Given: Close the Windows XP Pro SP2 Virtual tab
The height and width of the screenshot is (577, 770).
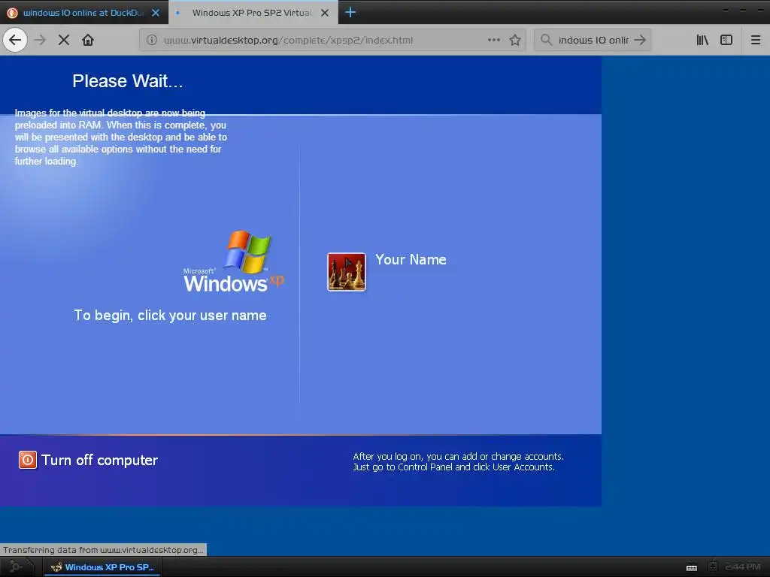Looking at the screenshot, I should point(325,13).
